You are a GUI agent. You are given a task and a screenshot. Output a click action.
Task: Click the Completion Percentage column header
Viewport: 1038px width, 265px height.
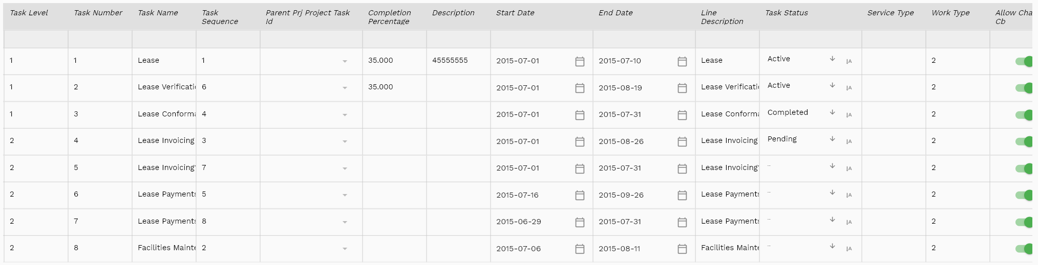(x=389, y=17)
